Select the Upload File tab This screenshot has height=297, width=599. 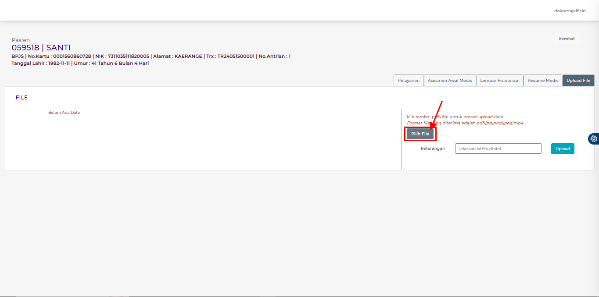coord(578,81)
